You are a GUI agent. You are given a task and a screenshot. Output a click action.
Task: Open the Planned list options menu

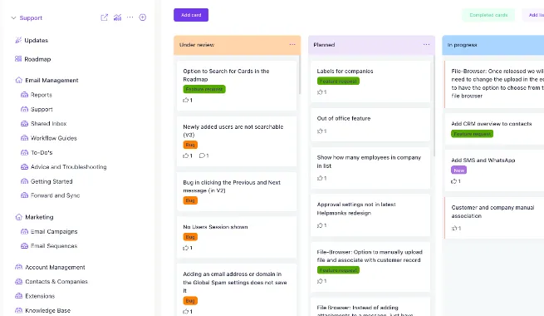point(426,44)
